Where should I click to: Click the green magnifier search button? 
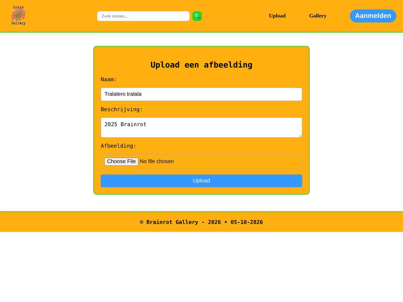point(197,16)
